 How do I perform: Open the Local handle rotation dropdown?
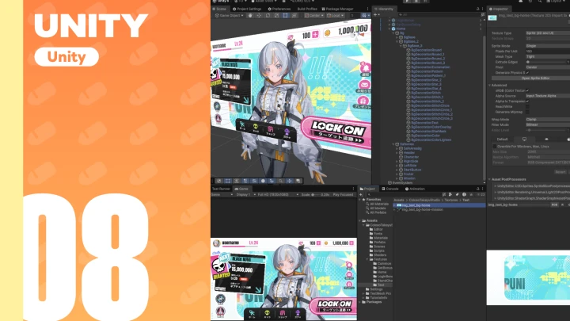point(335,16)
